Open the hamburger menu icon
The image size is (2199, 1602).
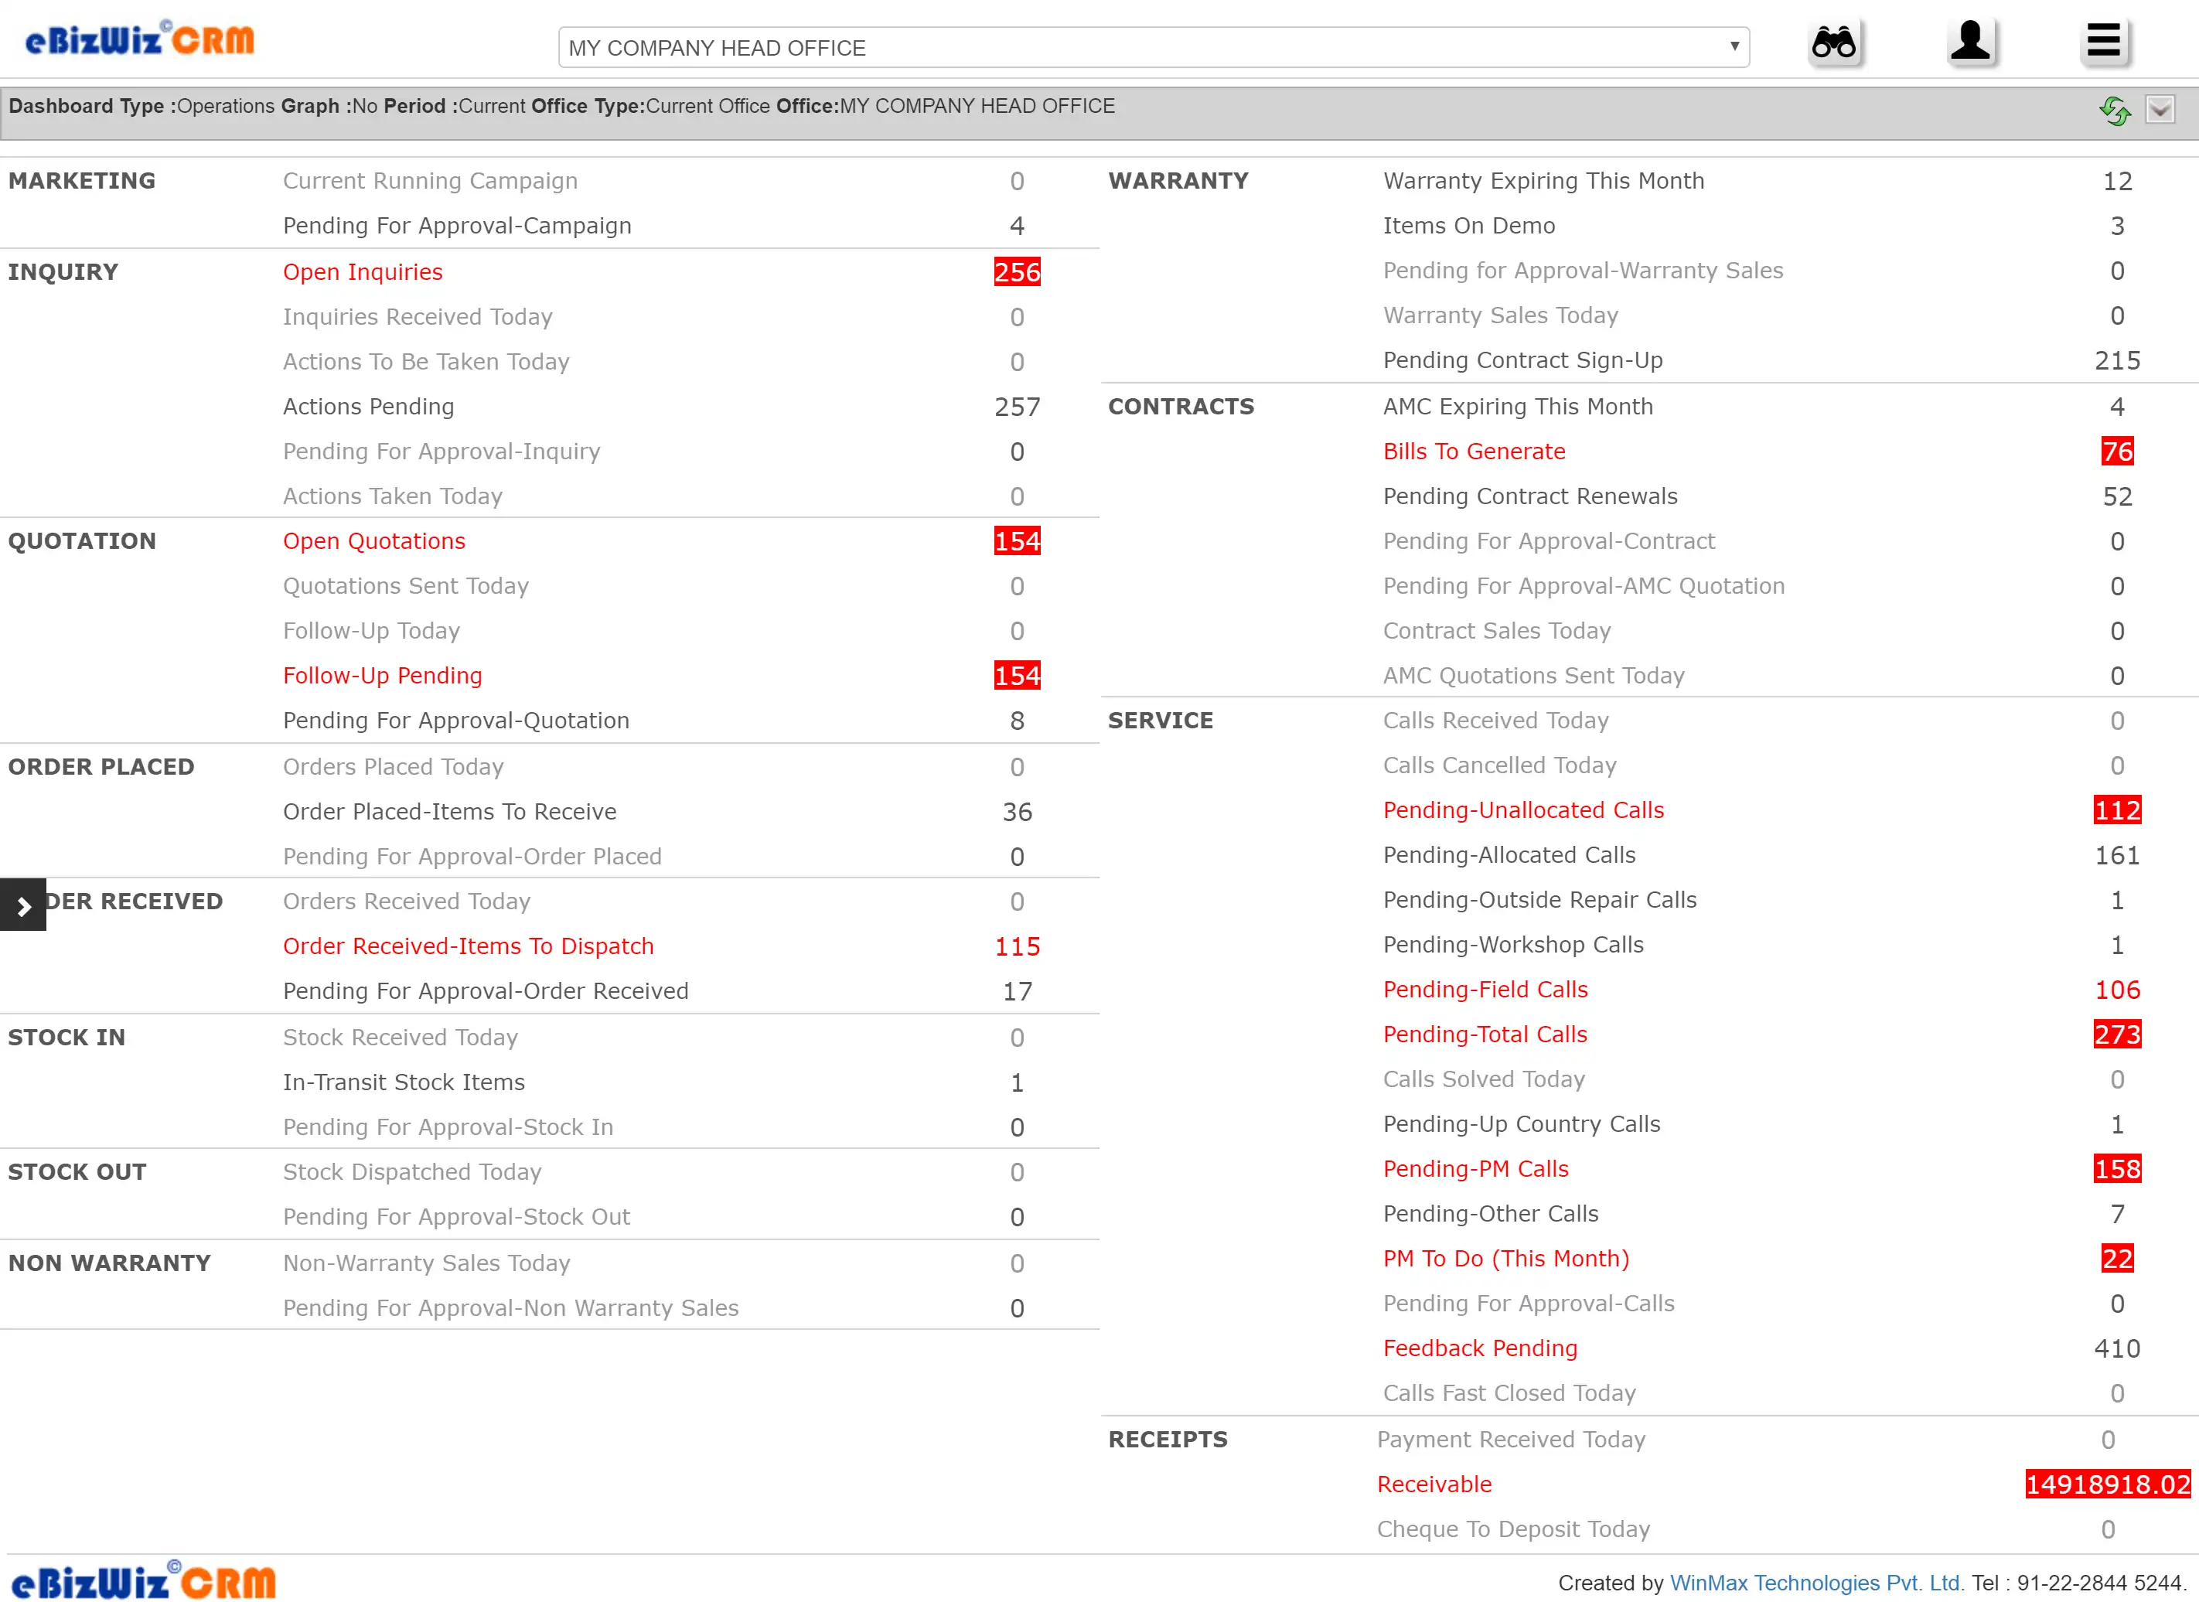coord(2102,43)
